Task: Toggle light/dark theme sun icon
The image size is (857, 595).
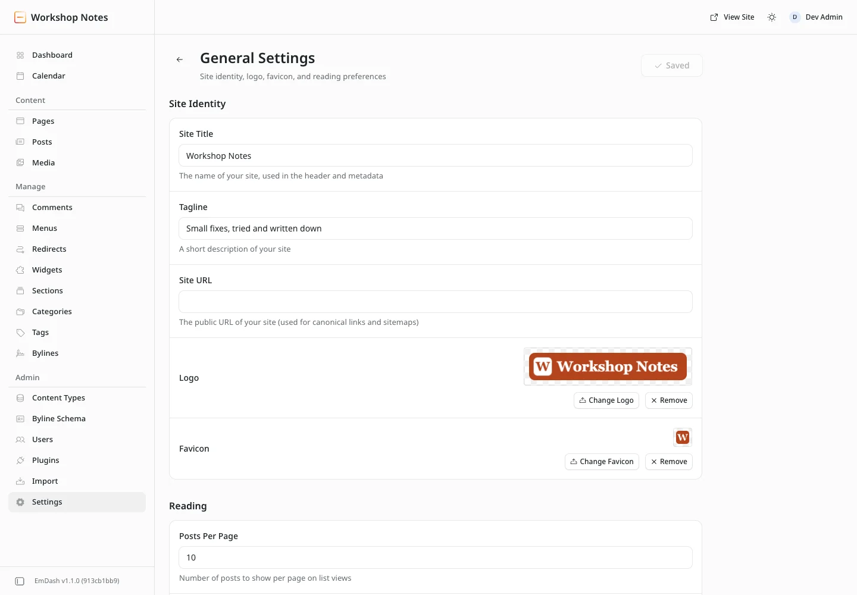Action: click(x=772, y=17)
